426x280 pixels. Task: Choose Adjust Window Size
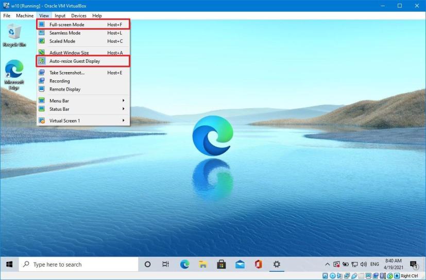pyautogui.click(x=83, y=52)
